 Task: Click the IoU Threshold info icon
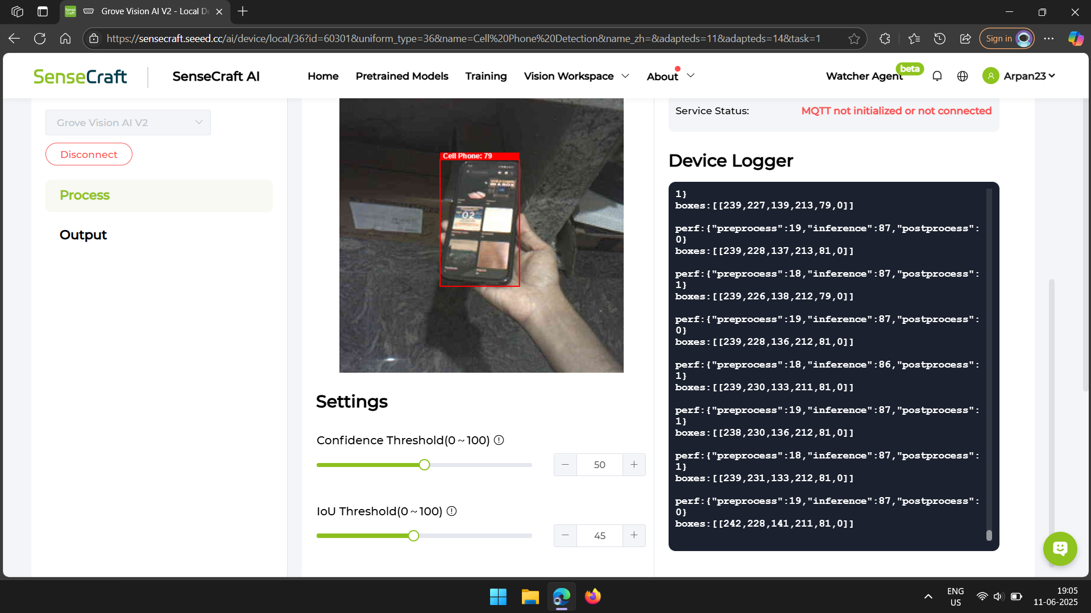(x=451, y=511)
